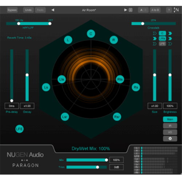Click the Undo button

[28, 10]
